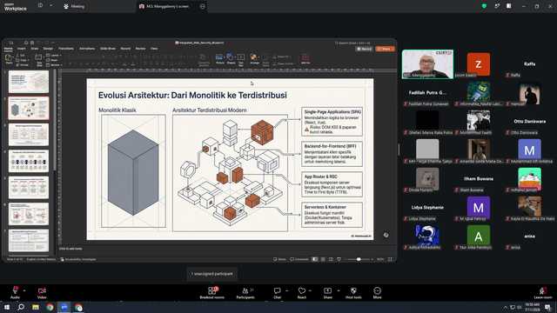This screenshot has width=557, height=313.
Task: Switch to Normal view button
Action: pyautogui.click(x=315, y=259)
